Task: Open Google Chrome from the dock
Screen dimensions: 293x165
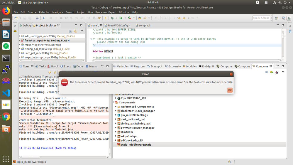Action: coord(6,117)
